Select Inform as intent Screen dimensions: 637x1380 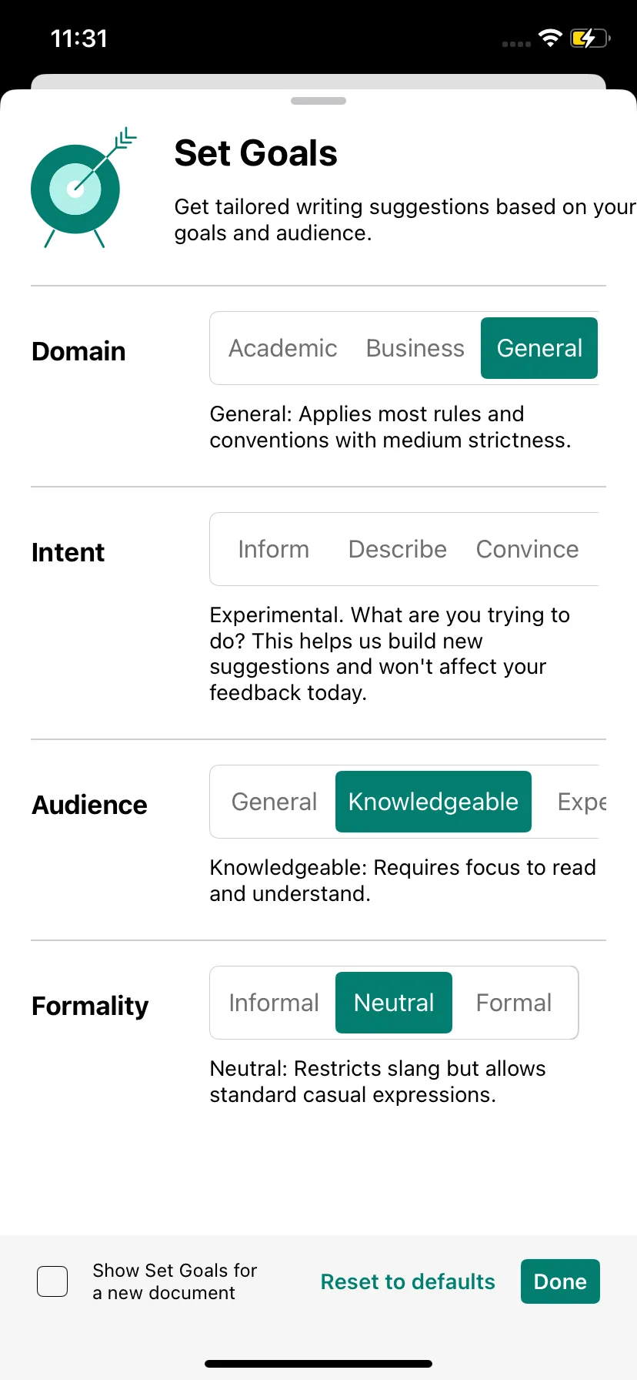(274, 549)
